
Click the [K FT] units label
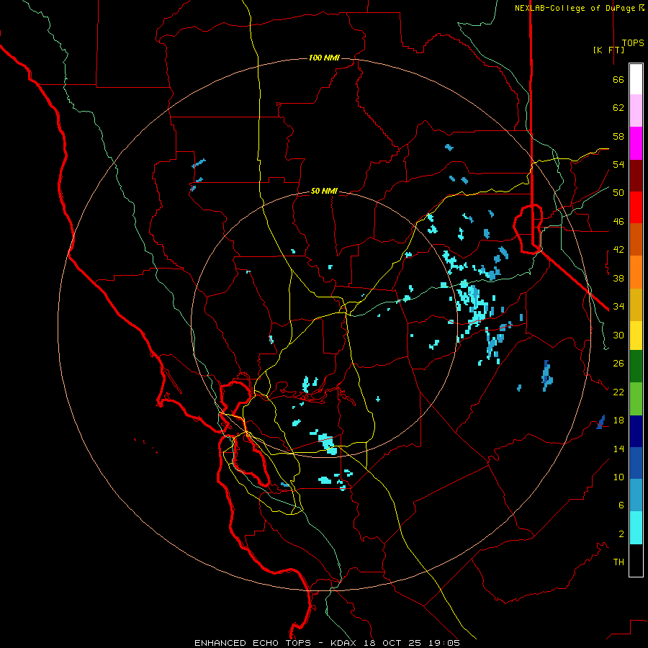pos(608,50)
